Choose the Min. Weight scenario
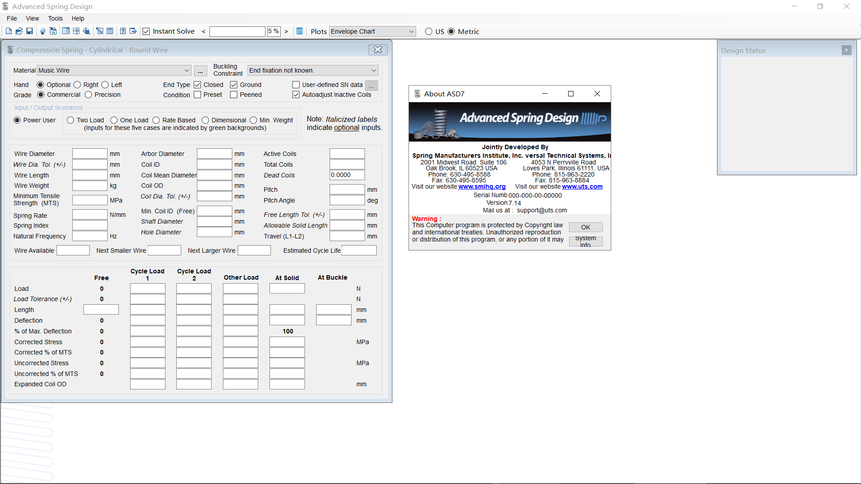 [x=253, y=120]
